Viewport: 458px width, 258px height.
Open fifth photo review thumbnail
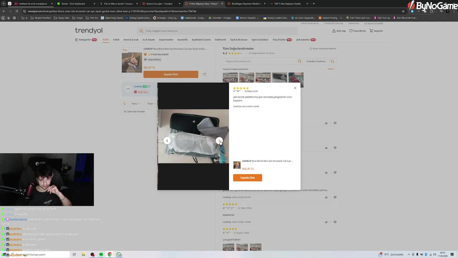pos(296,80)
